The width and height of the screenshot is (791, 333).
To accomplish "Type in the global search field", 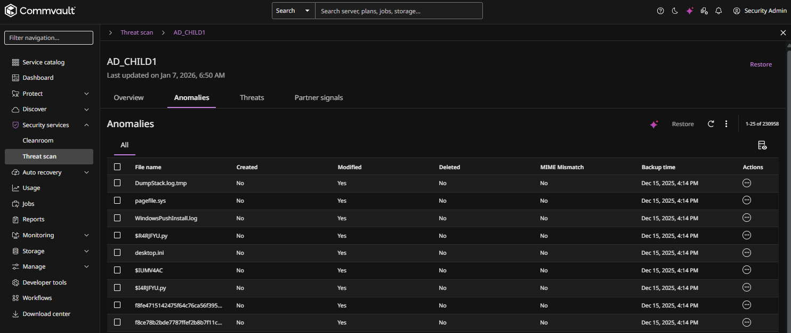I will point(399,10).
